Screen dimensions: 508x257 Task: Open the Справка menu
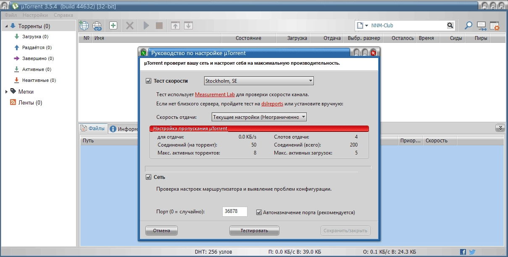(63, 15)
